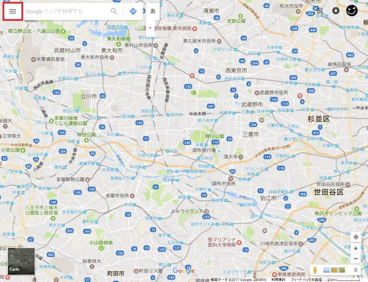368x282 pixels.
Task: Click the 杉並区 ward label
Action: 319,119
